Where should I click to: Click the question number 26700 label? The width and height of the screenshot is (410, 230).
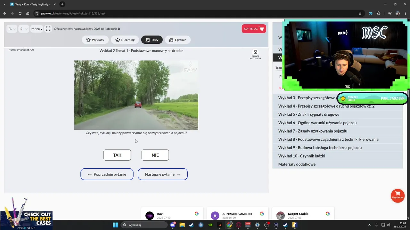21,50
